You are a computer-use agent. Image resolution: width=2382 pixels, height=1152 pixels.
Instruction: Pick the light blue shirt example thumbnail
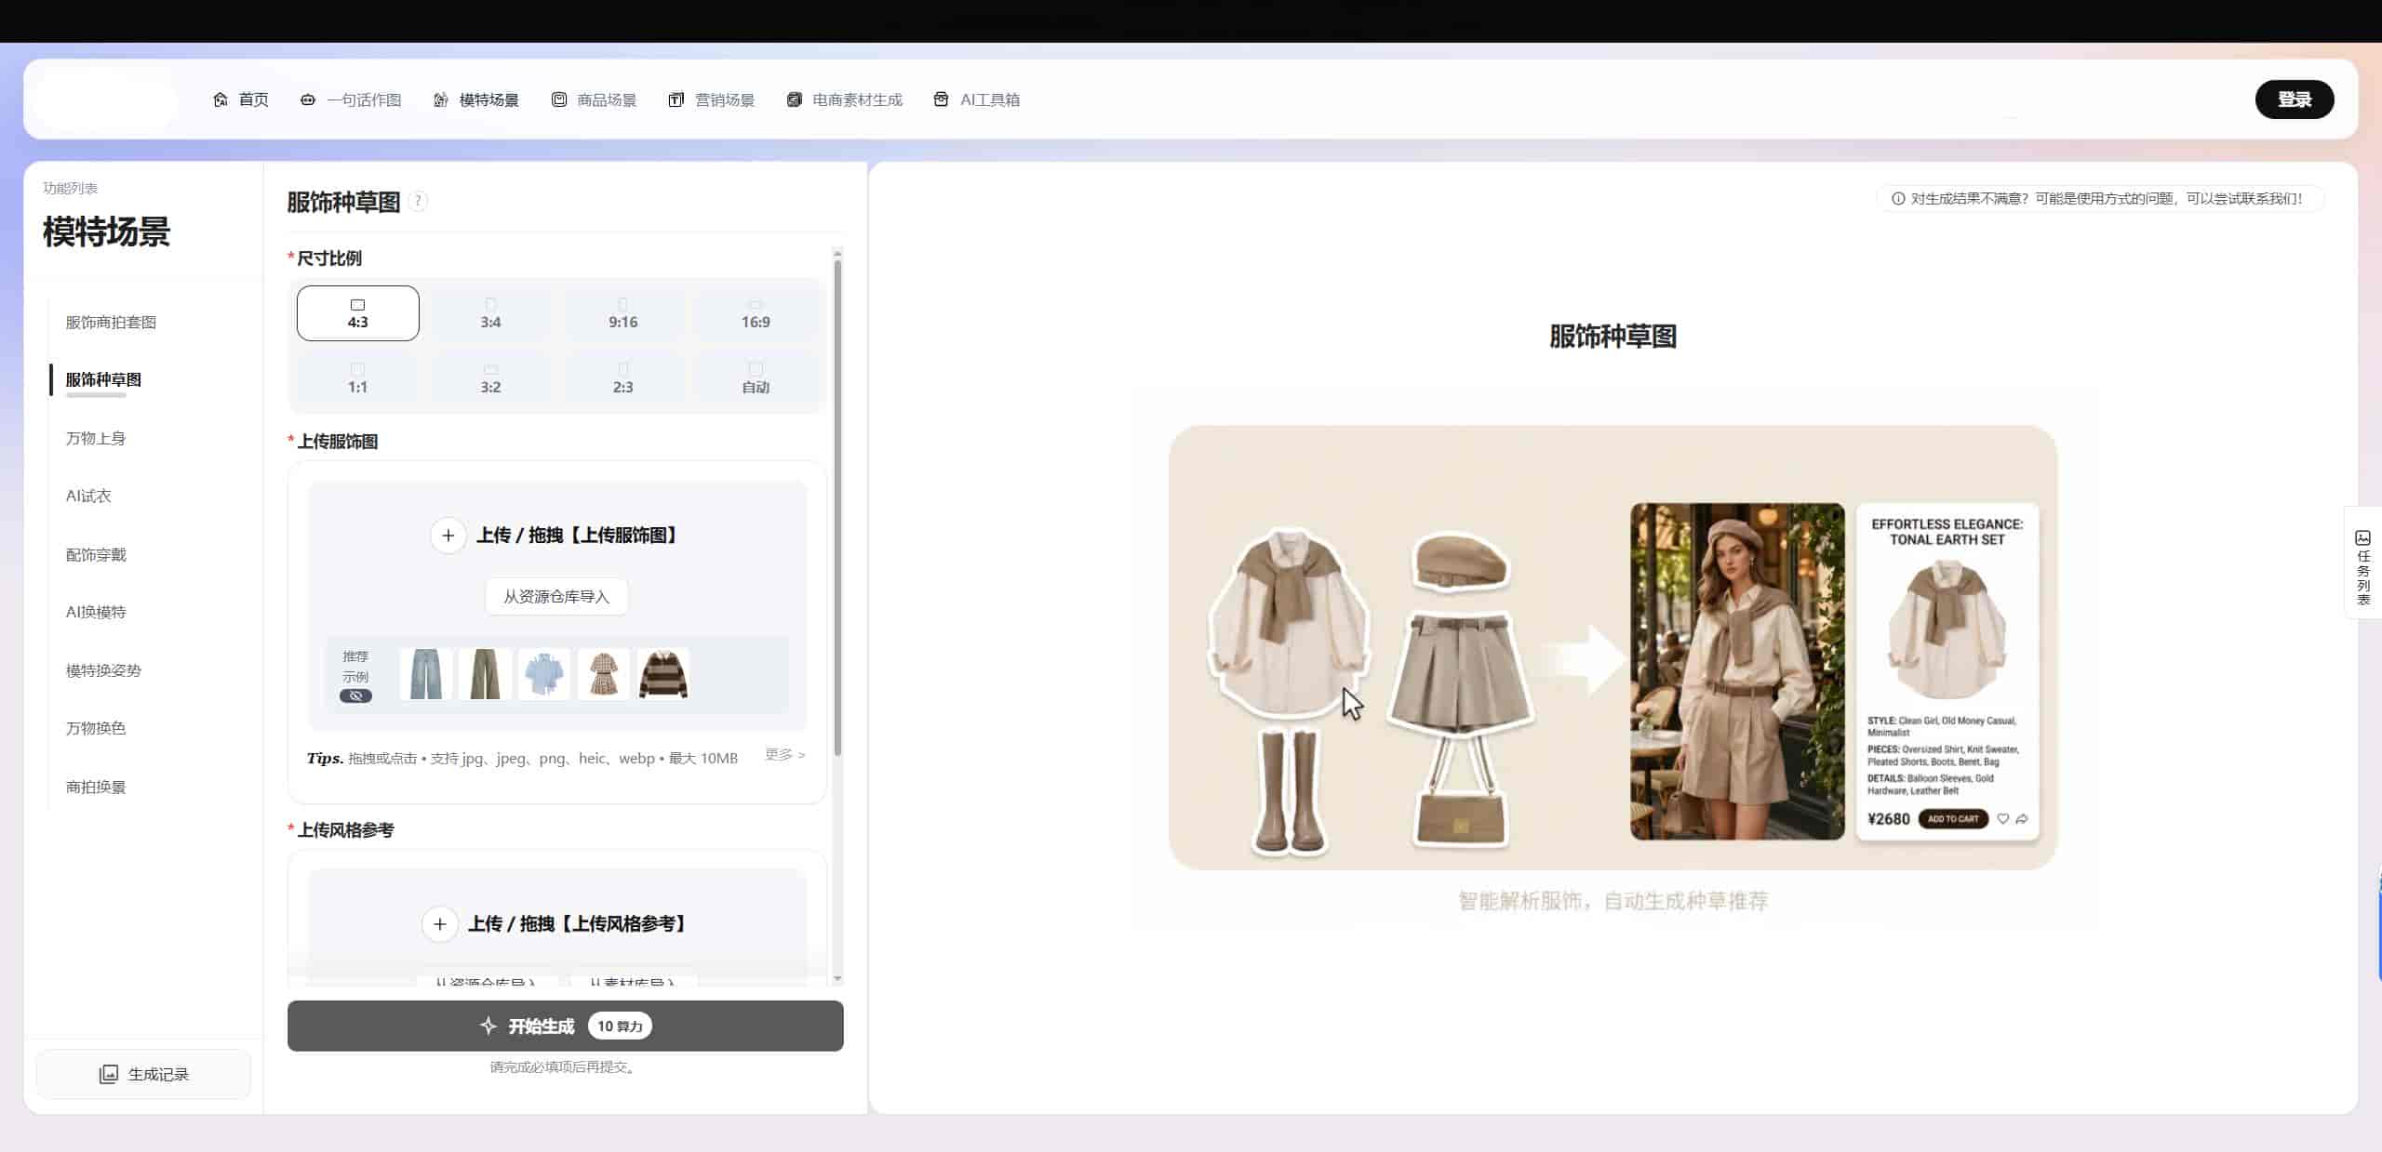pos(544,674)
